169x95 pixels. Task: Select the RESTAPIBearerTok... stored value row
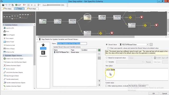[75, 52]
